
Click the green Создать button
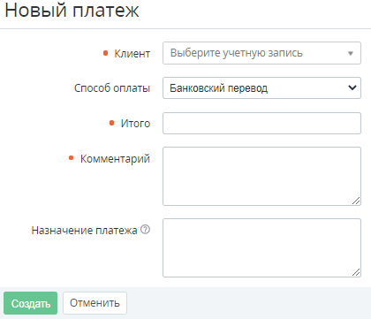pos(31,303)
